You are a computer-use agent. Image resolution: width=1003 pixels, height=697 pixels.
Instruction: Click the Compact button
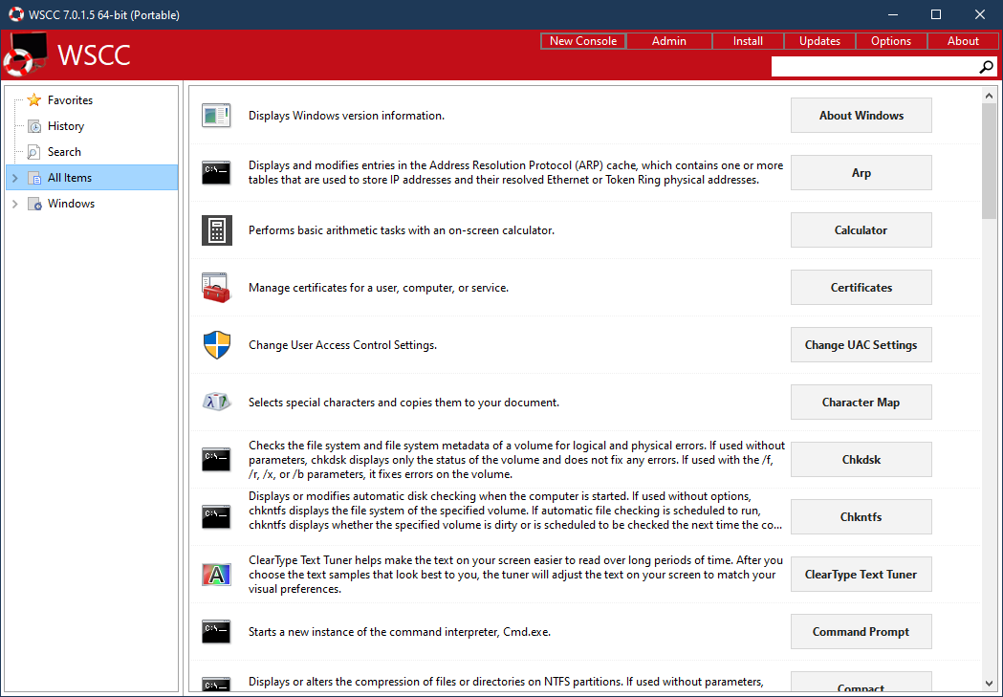click(x=861, y=683)
